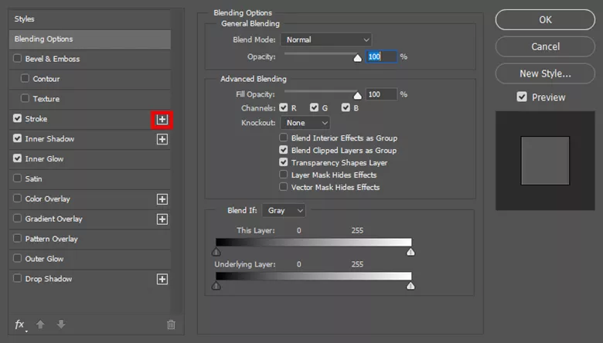Image resolution: width=603 pixels, height=343 pixels.
Task: Uncheck the Inner Glow checkbox
Action: (17, 158)
